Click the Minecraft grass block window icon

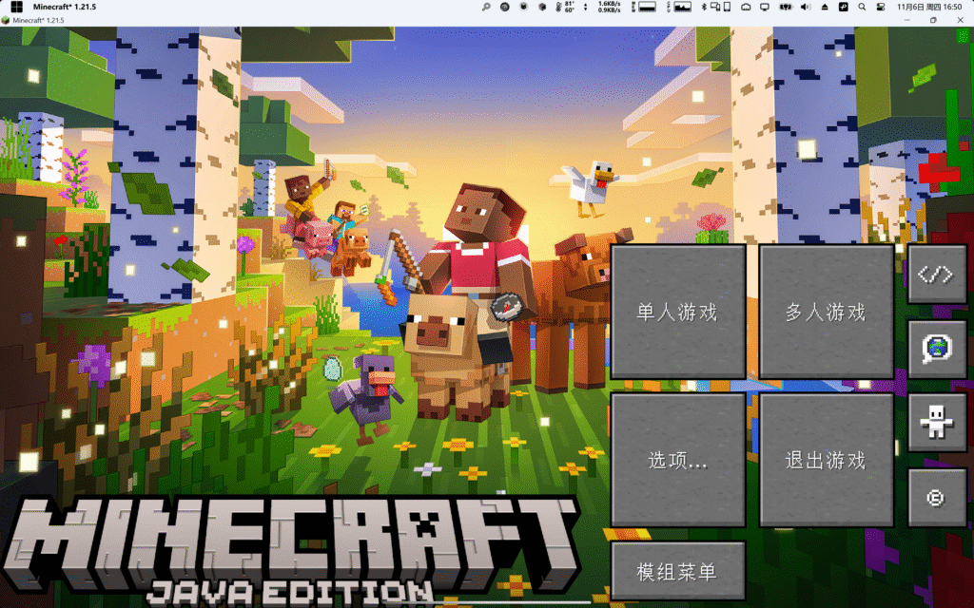tap(6, 20)
